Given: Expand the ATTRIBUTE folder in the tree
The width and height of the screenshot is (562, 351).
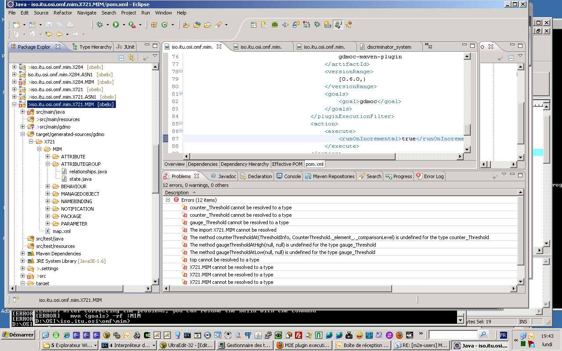Looking at the screenshot, I should tap(48, 157).
